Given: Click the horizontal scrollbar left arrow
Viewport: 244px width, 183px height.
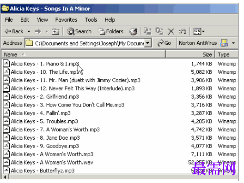Looking at the screenshot, I should [x=5, y=177].
